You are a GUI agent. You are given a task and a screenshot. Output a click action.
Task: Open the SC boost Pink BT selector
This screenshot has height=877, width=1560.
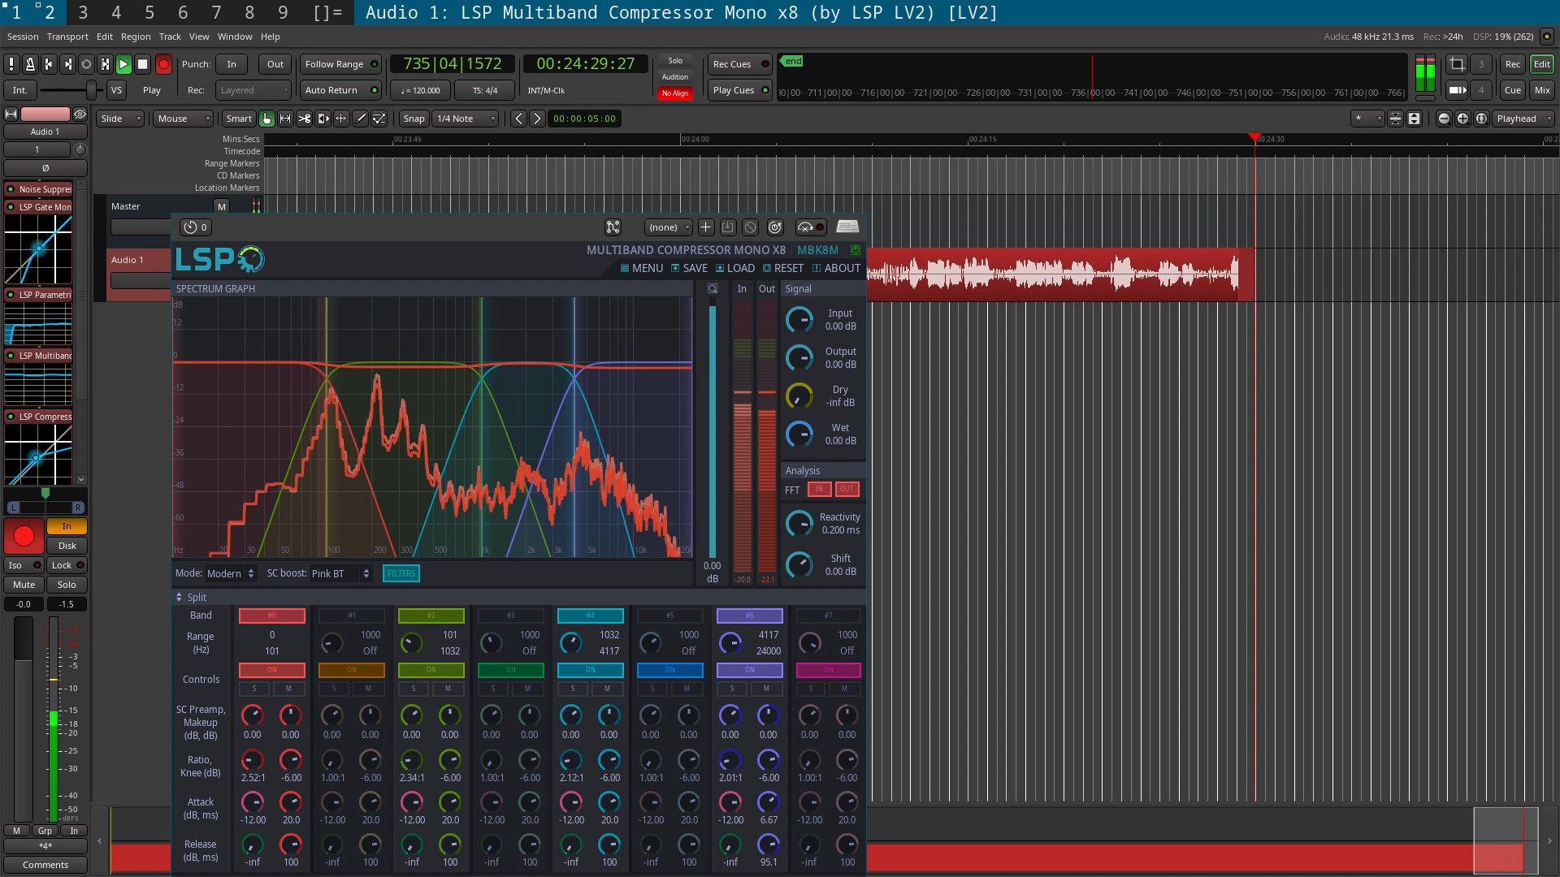click(341, 573)
